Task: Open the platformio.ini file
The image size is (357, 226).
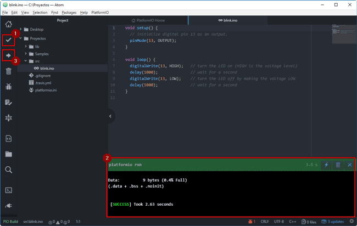Action: [x=46, y=90]
